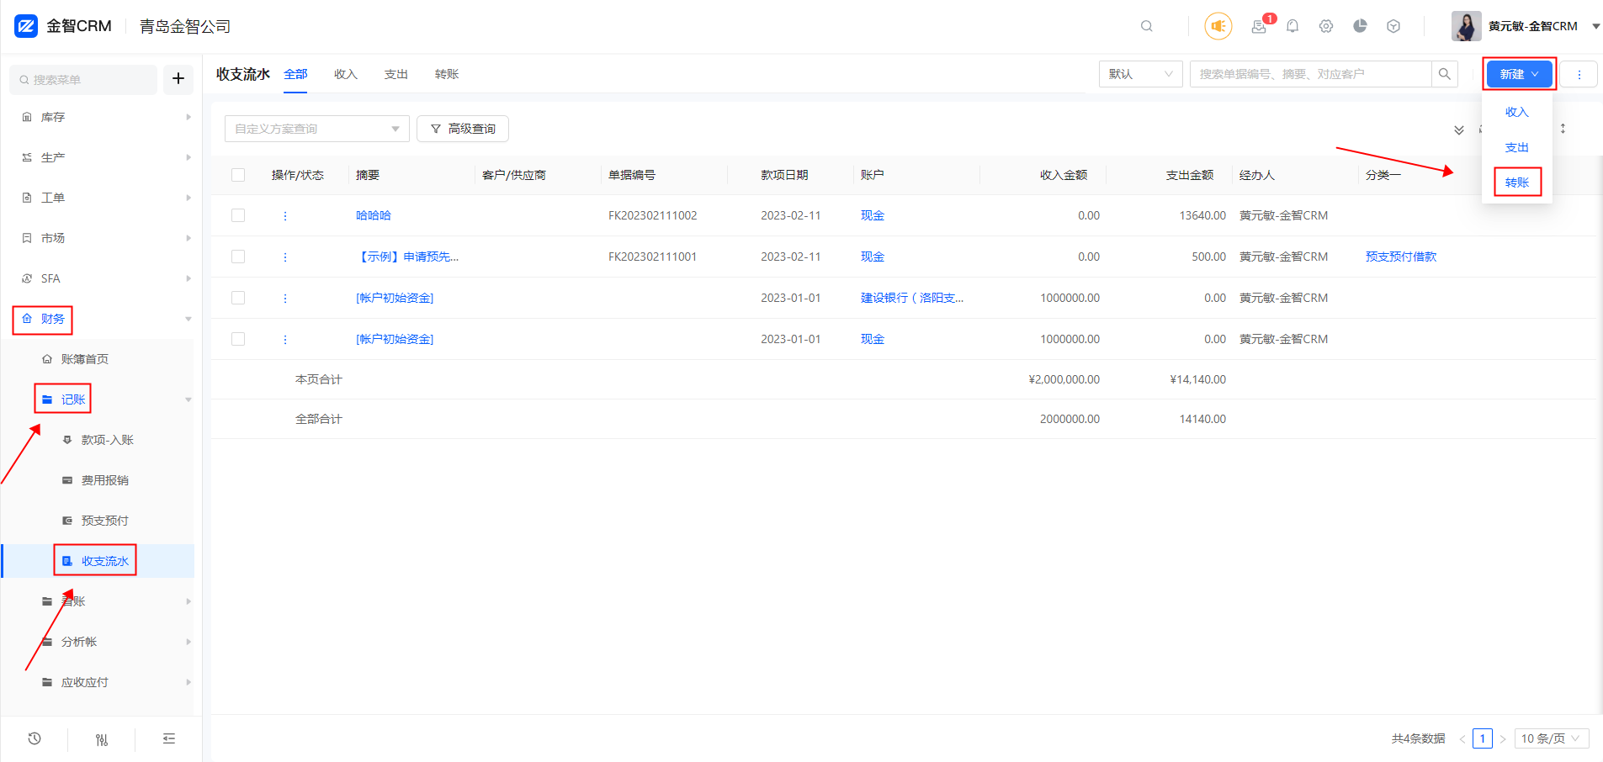Switch to the 收入 tab

[x=346, y=74]
